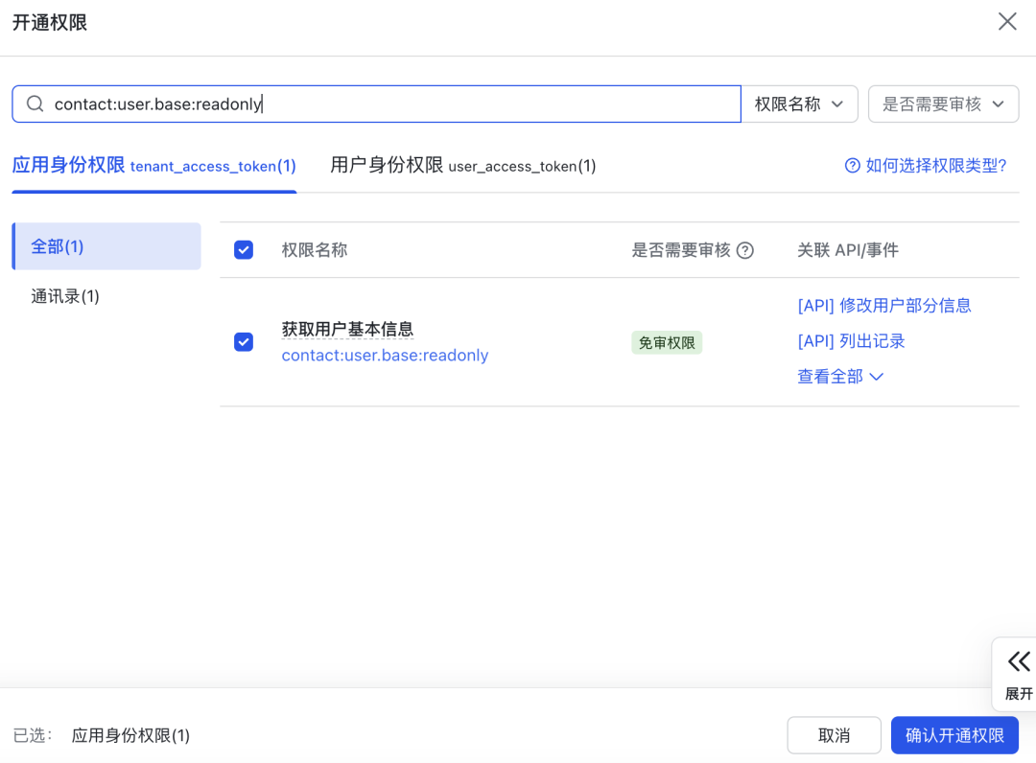Image resolution: width=1036 pixels, height=763 pixels.
Task: Open the 权限名称 search type dropdown
Action: pyautogui.click(x=799, y=104)
